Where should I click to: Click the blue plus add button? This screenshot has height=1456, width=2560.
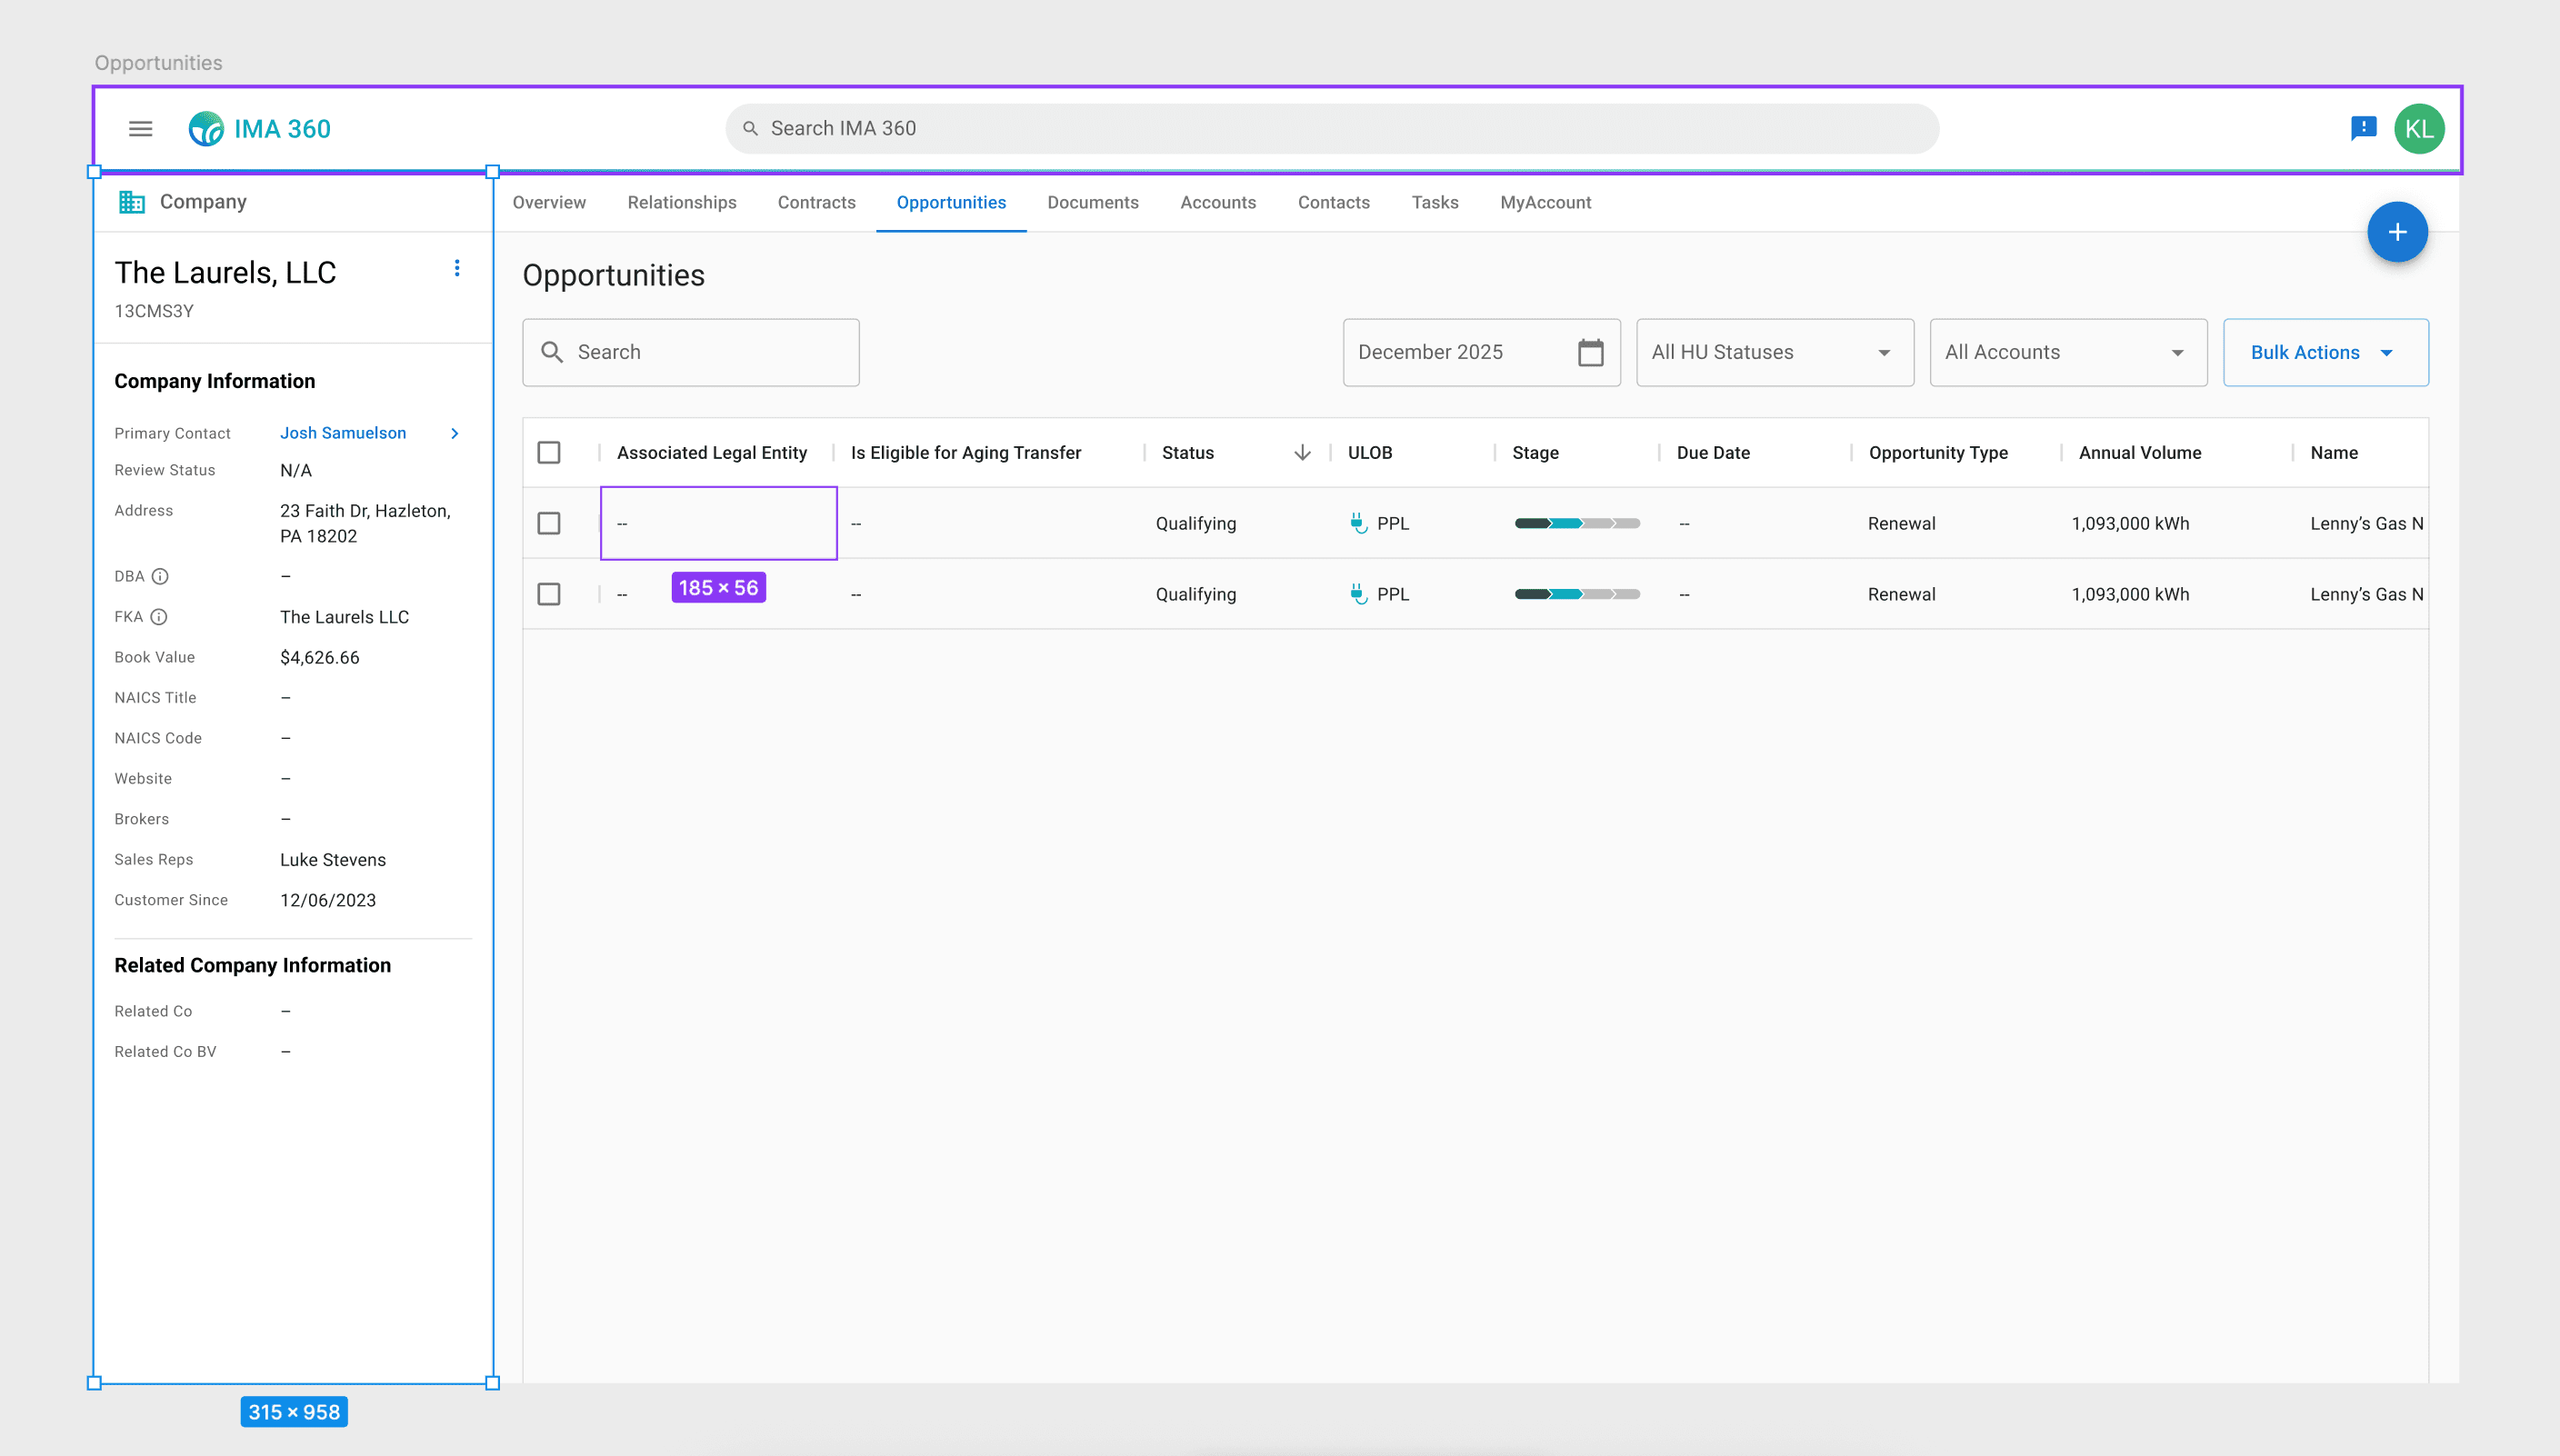coord(2396,232)
